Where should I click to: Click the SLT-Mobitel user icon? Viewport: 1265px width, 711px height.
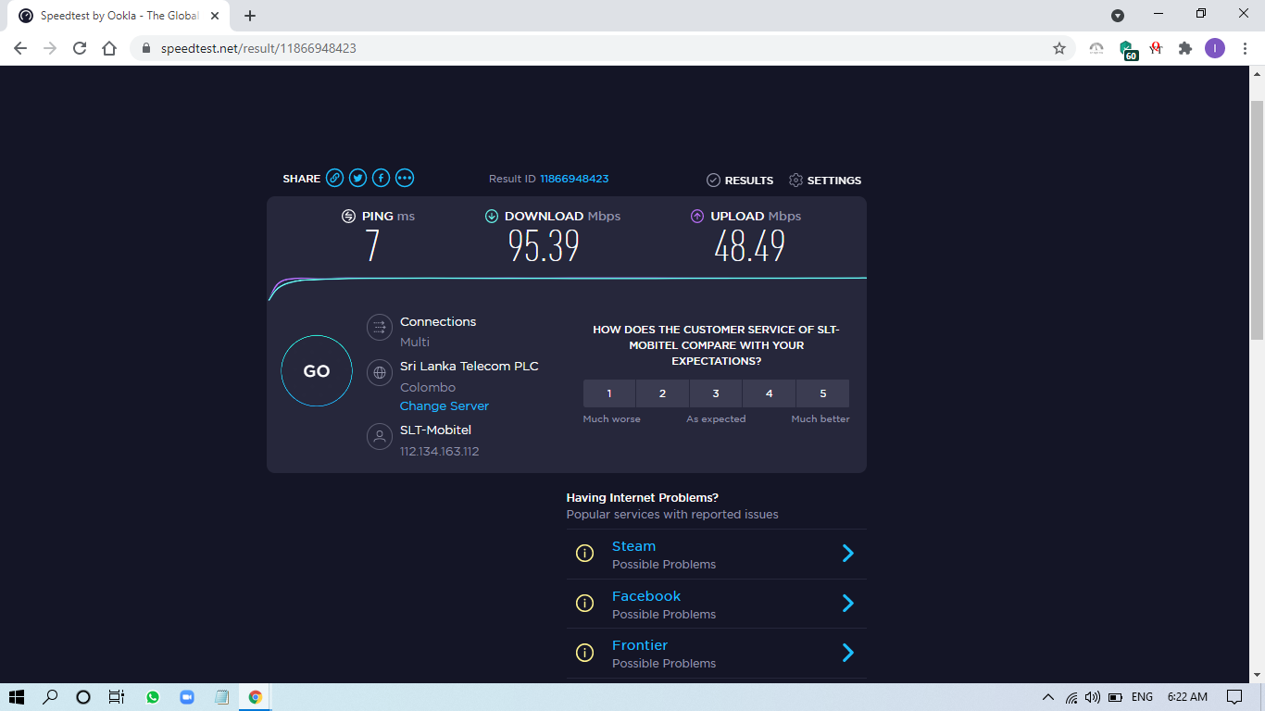click(x=380, y=437)
